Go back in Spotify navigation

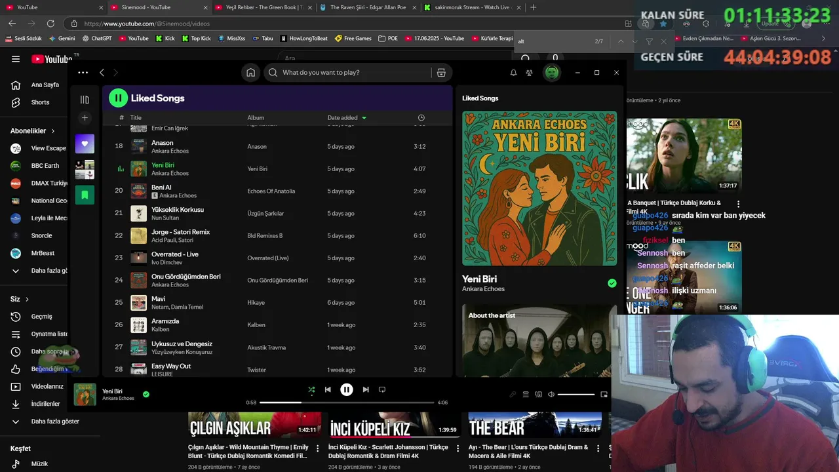102,73
